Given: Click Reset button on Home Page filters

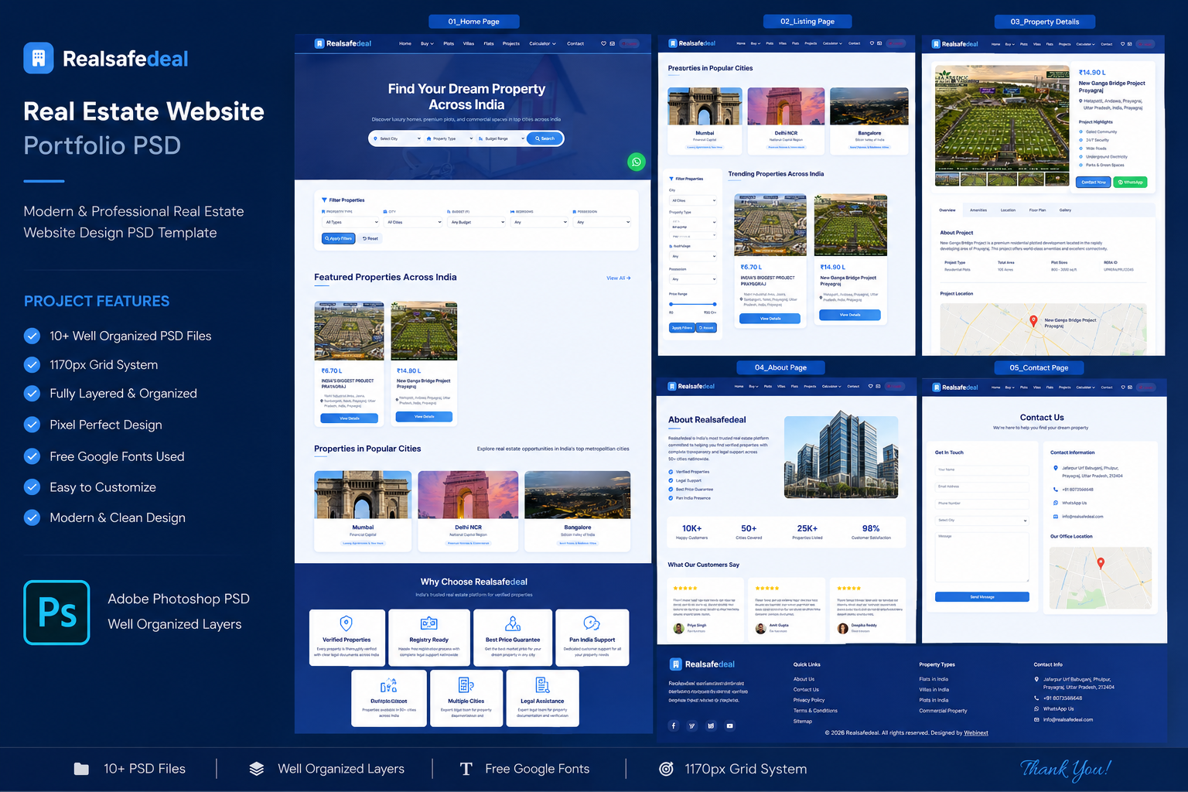Looking at the screenshot, I should point(370,238).
